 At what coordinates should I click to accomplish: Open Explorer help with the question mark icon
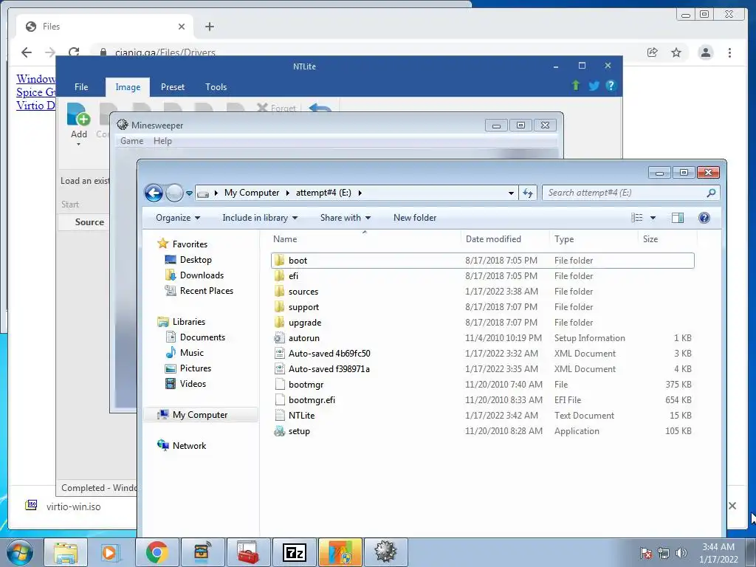[x=704, y=218]
